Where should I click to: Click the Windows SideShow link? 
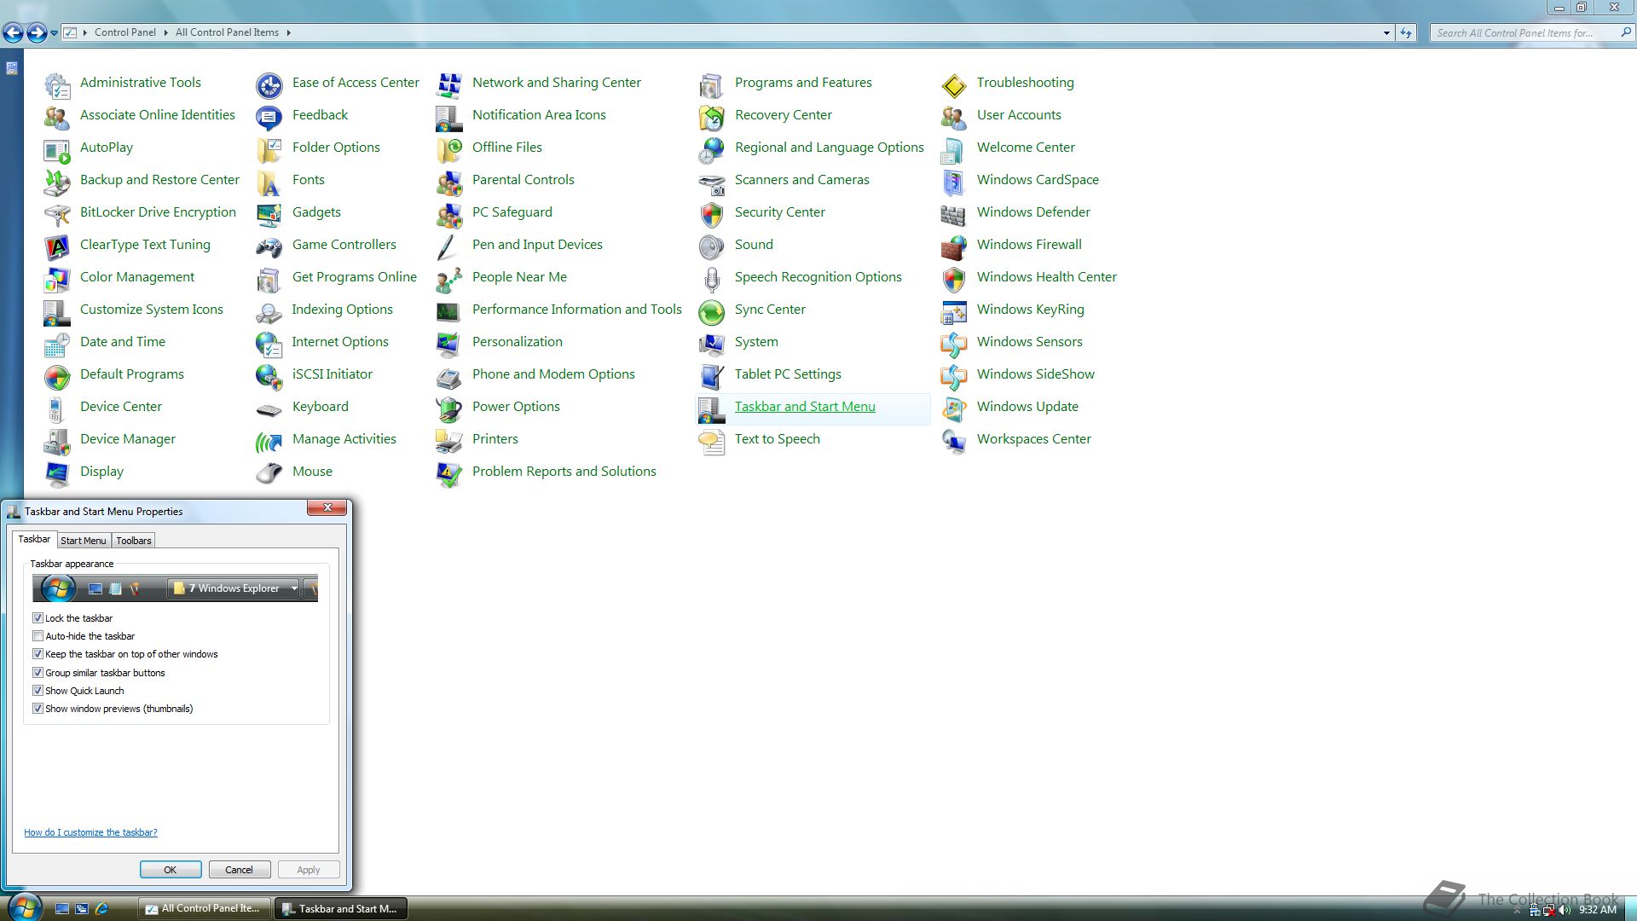[1036, 374]
